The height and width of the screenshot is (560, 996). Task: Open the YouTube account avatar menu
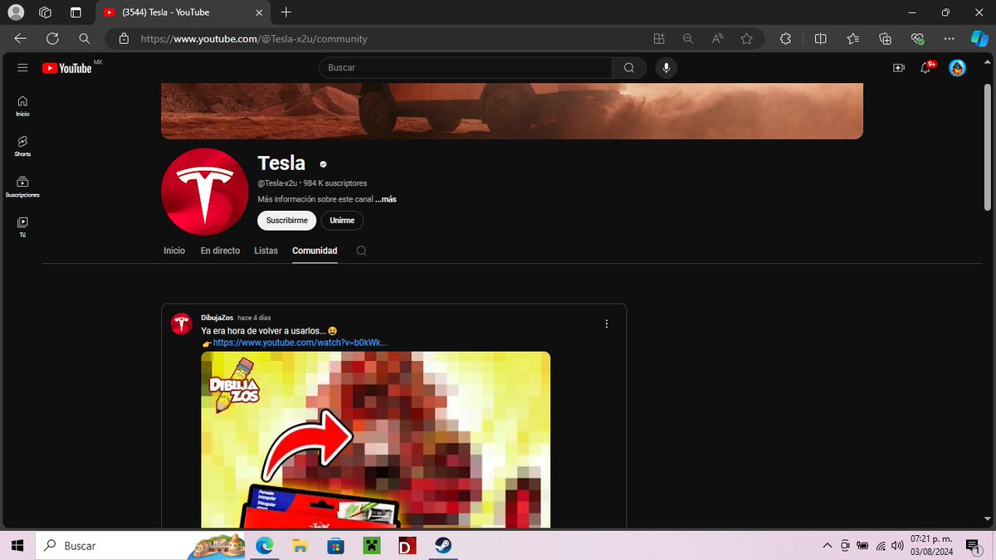tap(957, 68)
